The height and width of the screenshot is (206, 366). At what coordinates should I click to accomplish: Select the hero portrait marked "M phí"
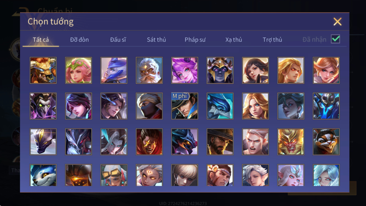coord(185,106)
